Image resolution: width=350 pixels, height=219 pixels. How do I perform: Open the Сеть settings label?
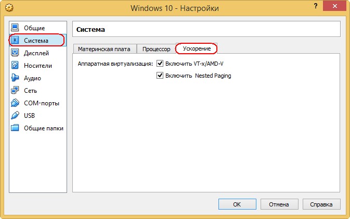[30, 91]
